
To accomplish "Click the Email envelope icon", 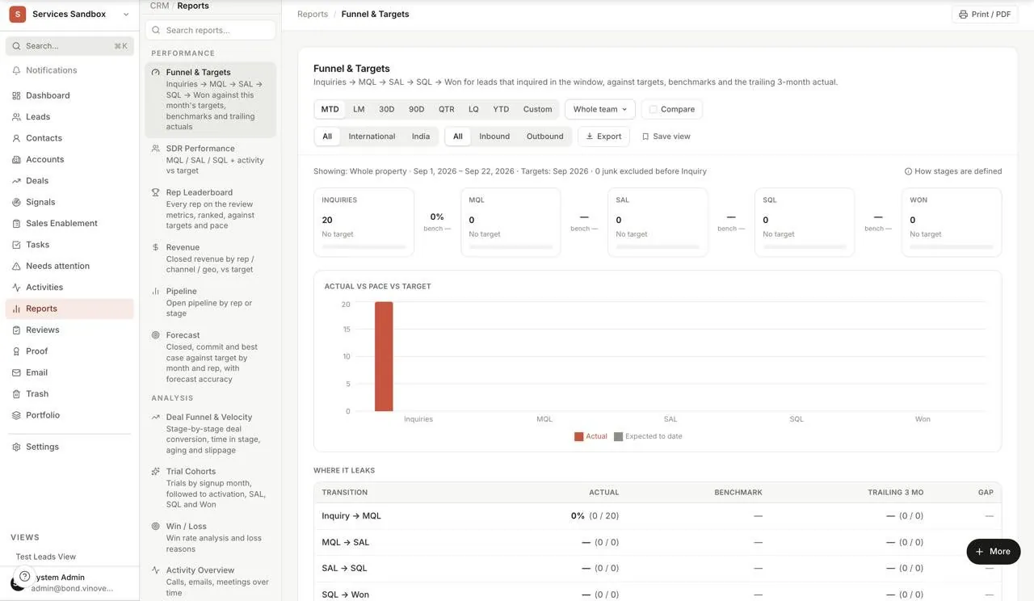I will [16, 372].
